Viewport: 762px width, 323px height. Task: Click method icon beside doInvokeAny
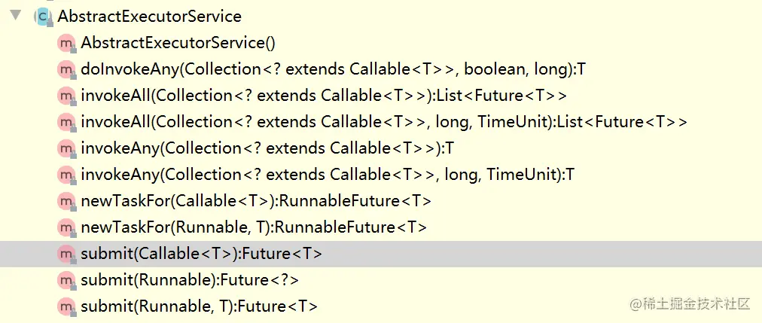pyautogui.click(x=66, y=69)
